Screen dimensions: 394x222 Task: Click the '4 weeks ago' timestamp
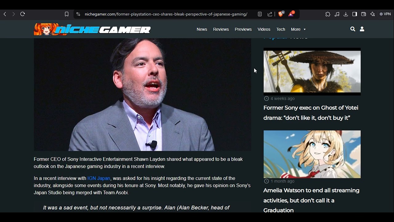click(x=283, y=99)
